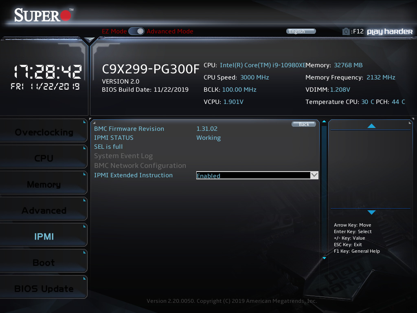Click the settings list scrollbar up arrow
Image resolution: width=417 pixels, height=313 pixels.
tap(324, 121)
